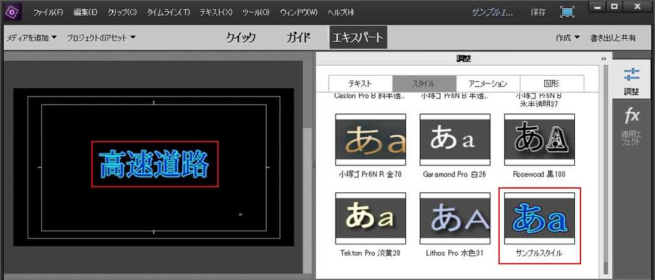Switch to ガイド view mode
Image resolution: width=655 pixels, height=280 pixels.
(298, 38)
